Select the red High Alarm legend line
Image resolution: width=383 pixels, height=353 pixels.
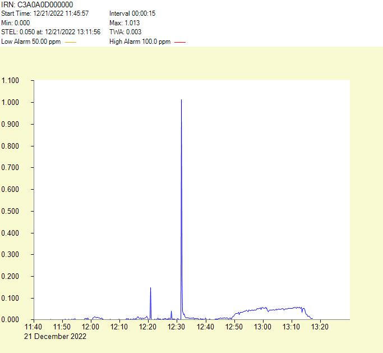180,42
